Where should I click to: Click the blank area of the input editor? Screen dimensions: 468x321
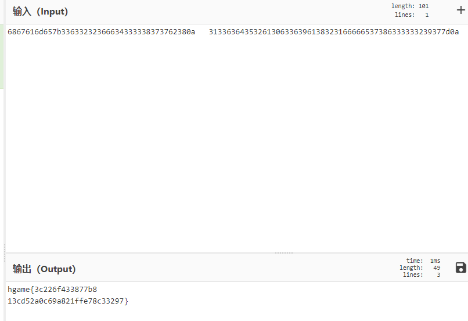(x=232, y=145)
